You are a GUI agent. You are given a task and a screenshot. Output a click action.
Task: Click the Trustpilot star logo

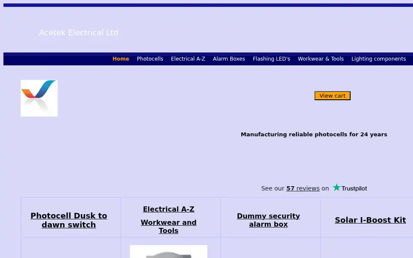pyautogui.click(x=350, y=188)
